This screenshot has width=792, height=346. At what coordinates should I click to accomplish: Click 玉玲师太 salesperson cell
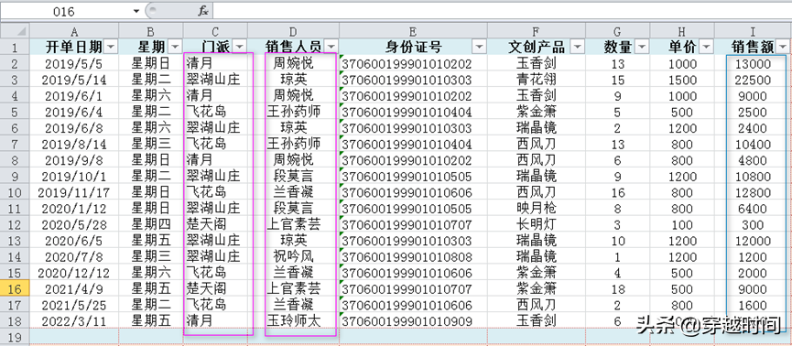point(293,321)
